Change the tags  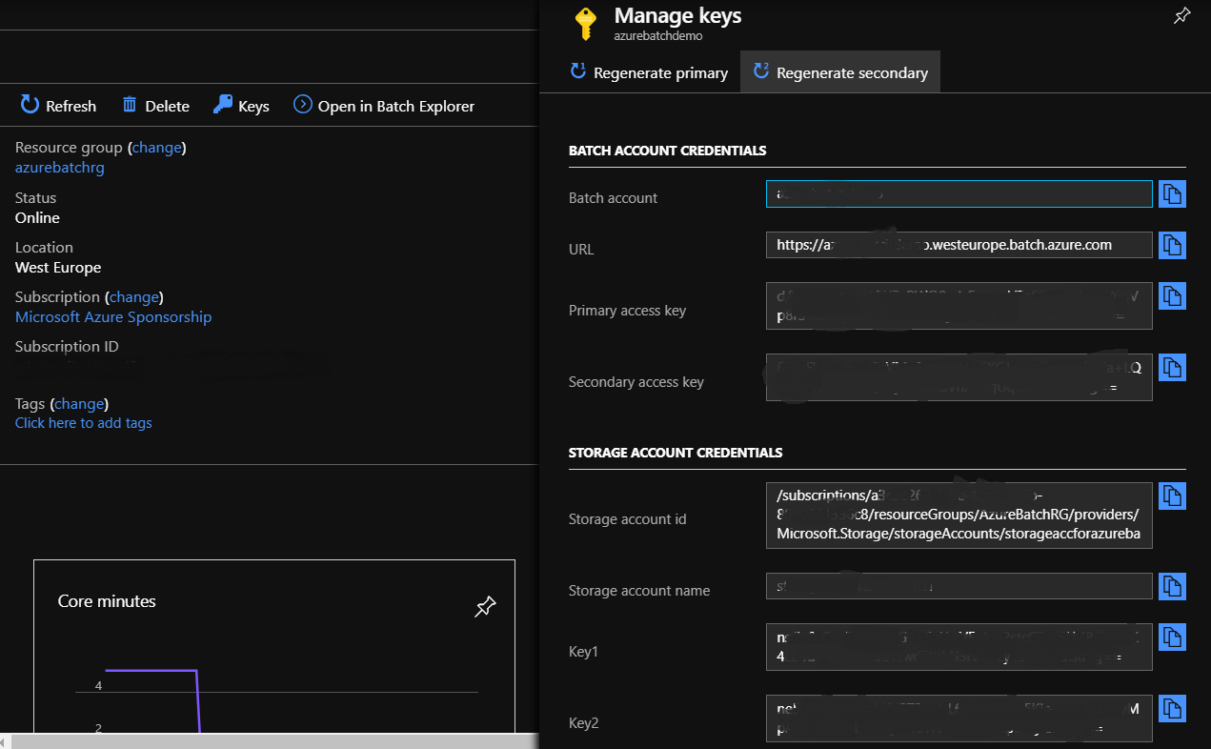pyautogui.click(x=79, y=404)
